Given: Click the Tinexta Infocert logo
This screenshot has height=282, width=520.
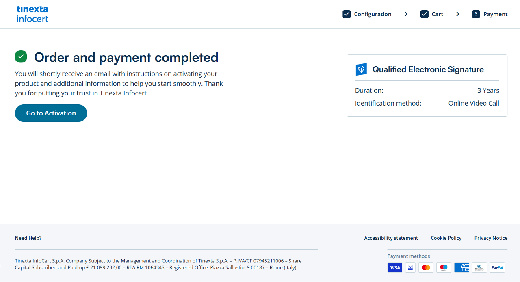Looking at the screenshot, I should coord(32,14).
